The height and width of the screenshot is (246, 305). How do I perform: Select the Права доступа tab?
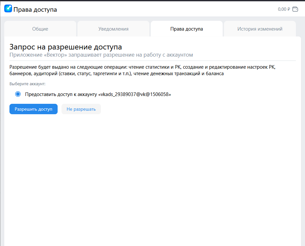pos(187,29)
